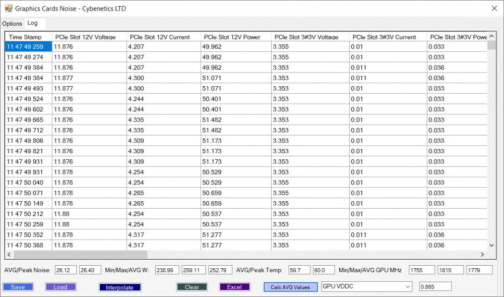Select the row with timestamp 11 47 50 040
This screenshot has width=504, height=297.
(28, 183)
